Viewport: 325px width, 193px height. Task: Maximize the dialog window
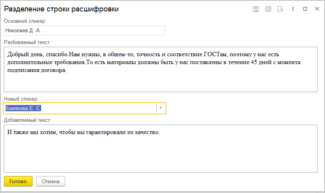coord(305,9)
